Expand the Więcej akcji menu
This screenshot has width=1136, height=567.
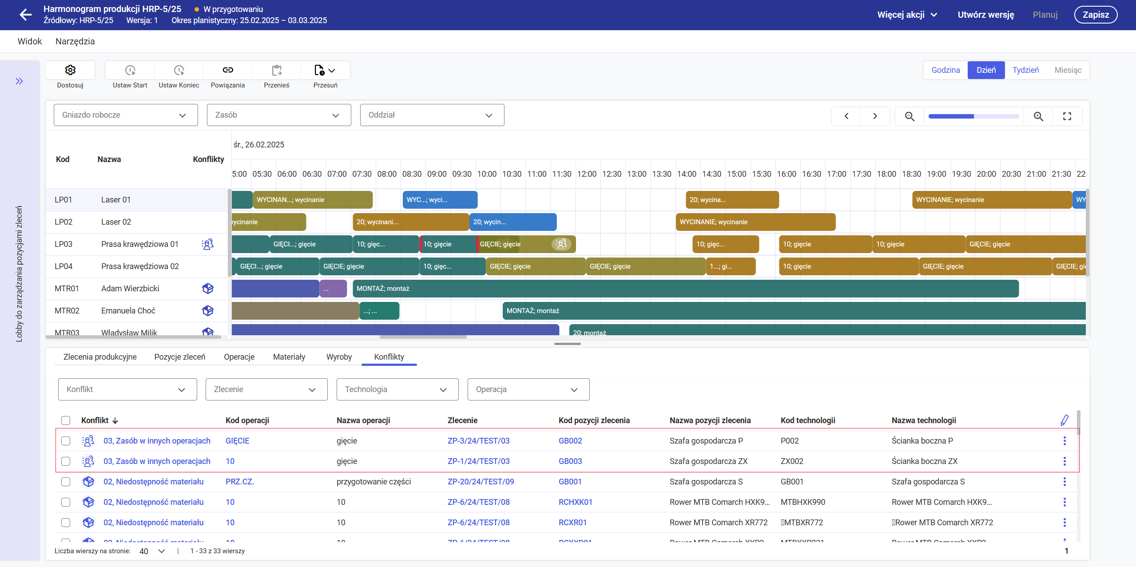907,15
